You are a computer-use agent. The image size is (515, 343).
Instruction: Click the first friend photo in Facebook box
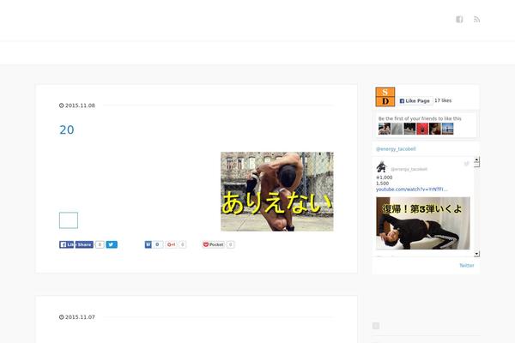point(385,129)
